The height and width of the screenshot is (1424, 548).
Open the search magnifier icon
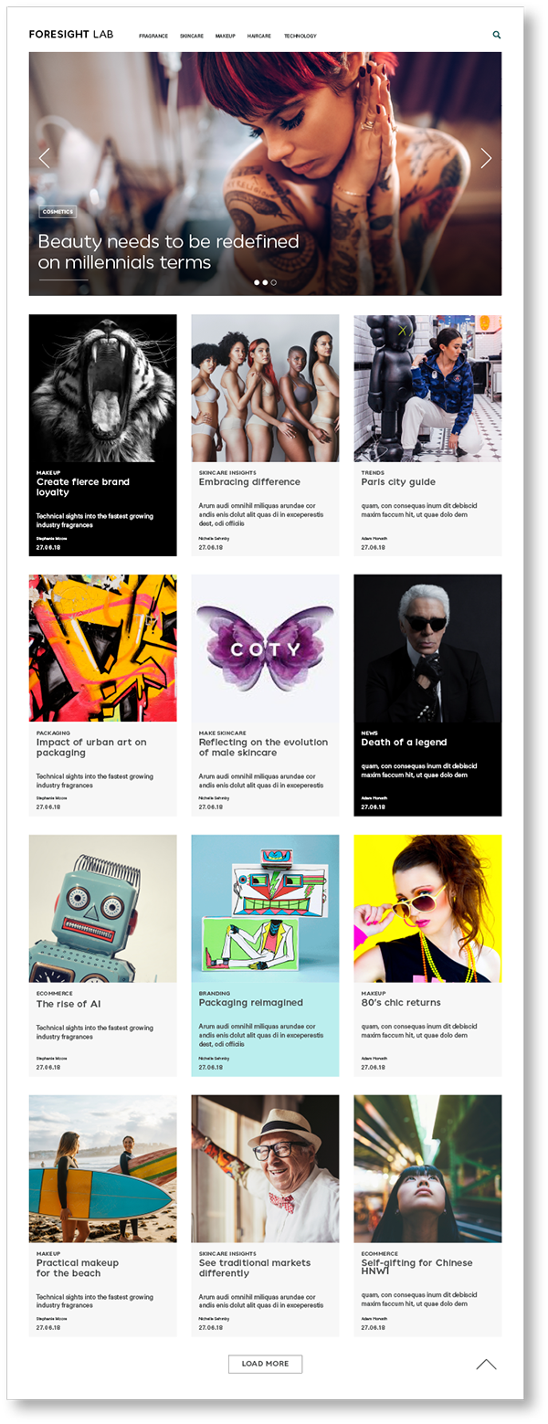(x=497, y=35)
